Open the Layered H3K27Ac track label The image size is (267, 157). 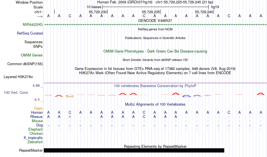click(18, 77)
